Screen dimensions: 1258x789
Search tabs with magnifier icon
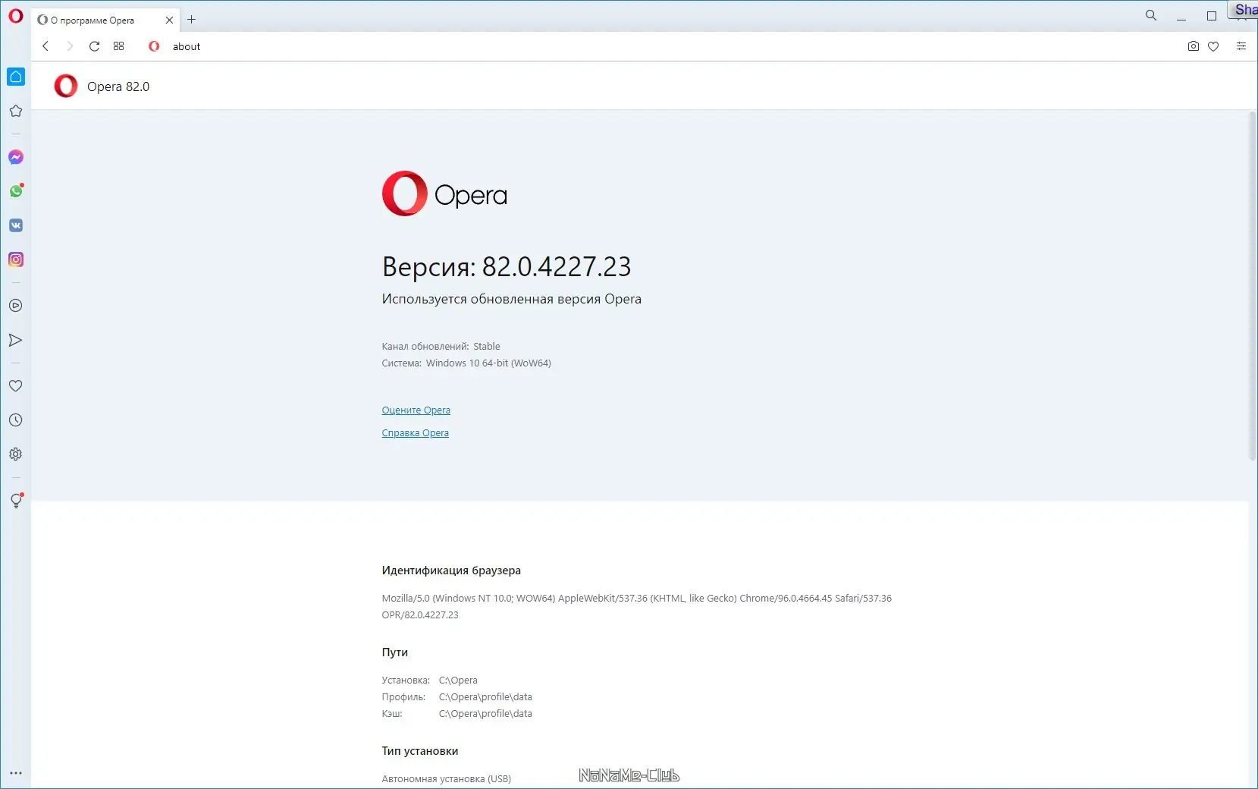[x=1151, y=16]
